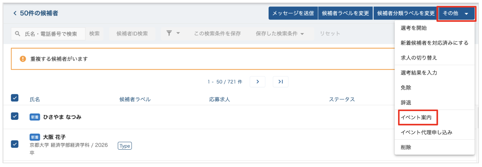
Task: Choose 選考結果を入力 from menu
Action: [x=419, y=73]
